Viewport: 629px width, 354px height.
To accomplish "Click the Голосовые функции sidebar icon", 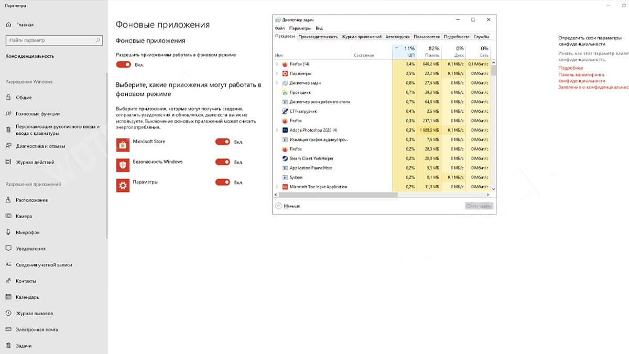I will point(8,114).
